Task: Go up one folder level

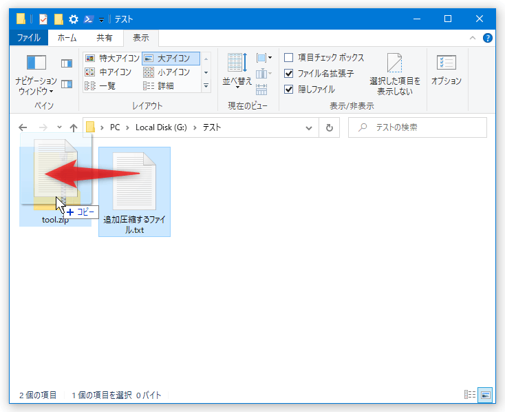Action: click(x=74, y=127)
